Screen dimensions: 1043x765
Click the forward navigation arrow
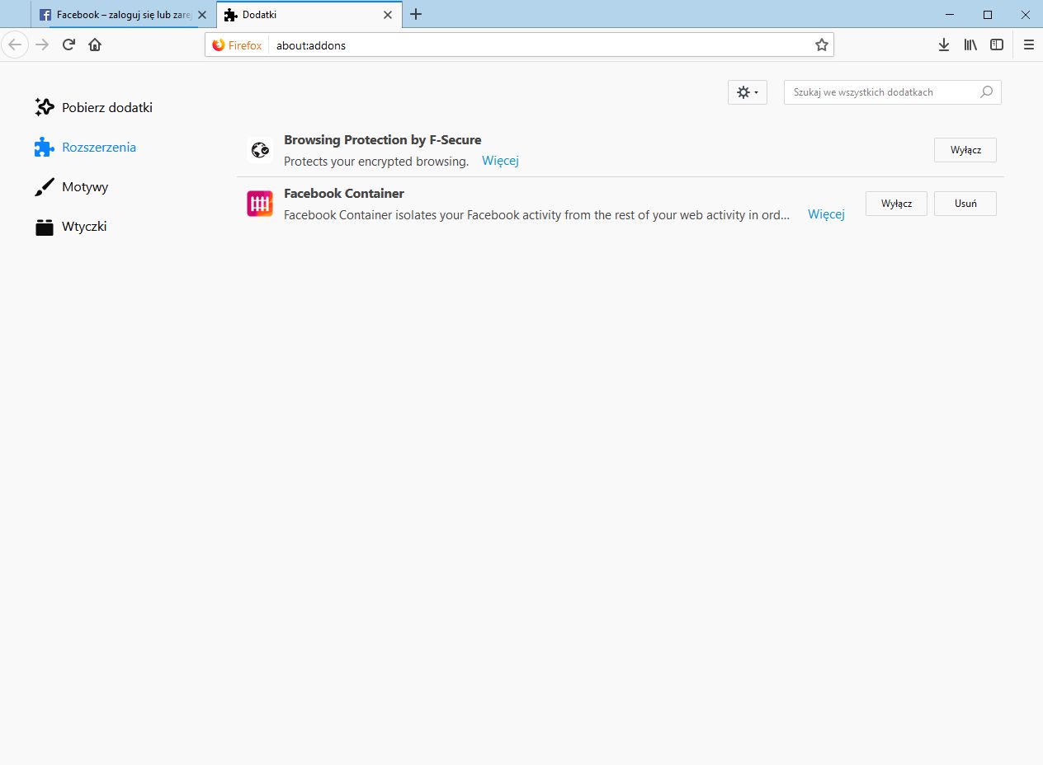click(x=43, y=45)
